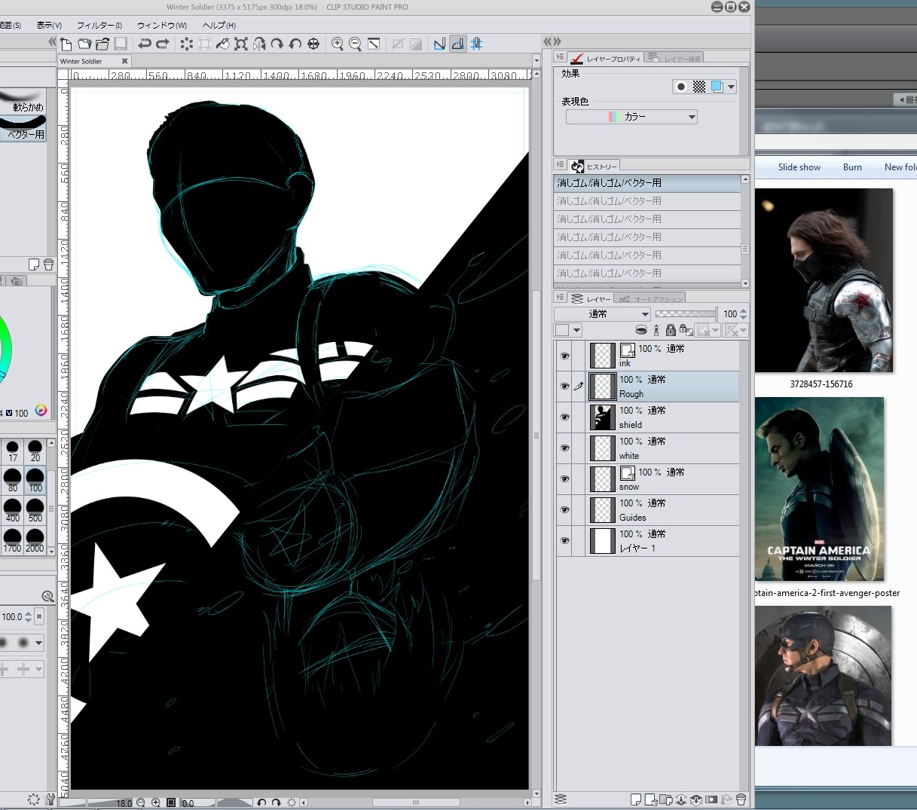Click Slide show in photo viewer window
917x810 pixels.
click(x=799, y=167)
